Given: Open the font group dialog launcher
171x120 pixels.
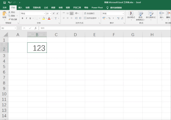Looking at the screenshot, I should (59, 23).
